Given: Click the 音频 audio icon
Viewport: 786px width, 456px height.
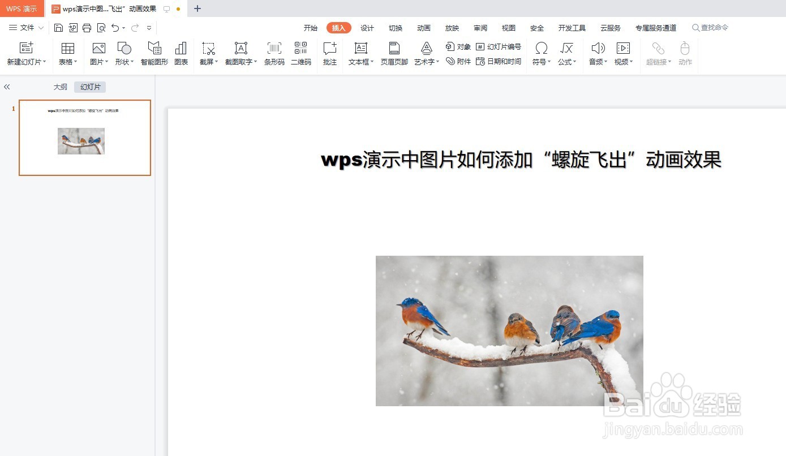Looking at the screenshot, I should coord(598,48).
